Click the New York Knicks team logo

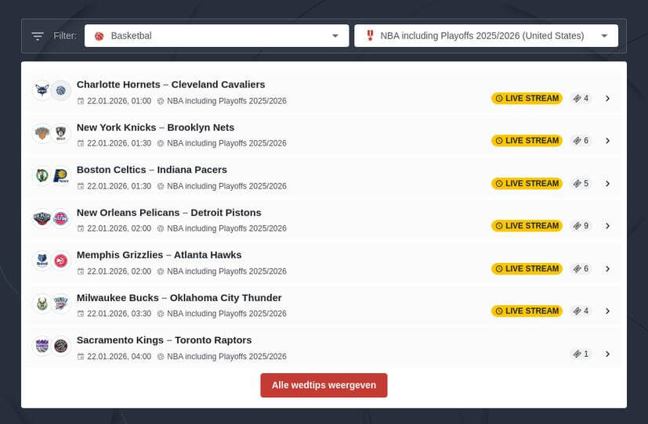pos(42,133)
